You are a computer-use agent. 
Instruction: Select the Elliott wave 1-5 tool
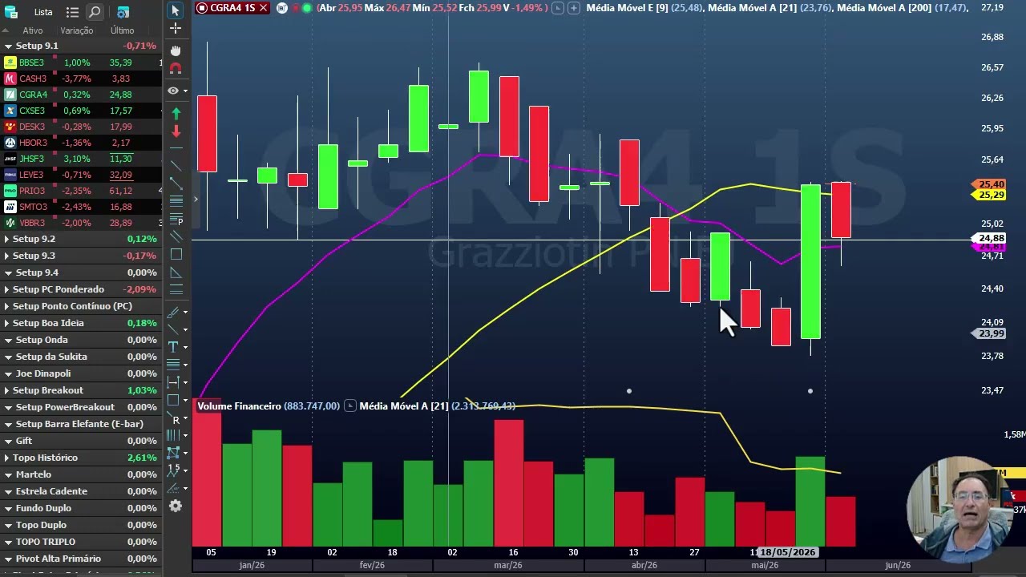173,470
